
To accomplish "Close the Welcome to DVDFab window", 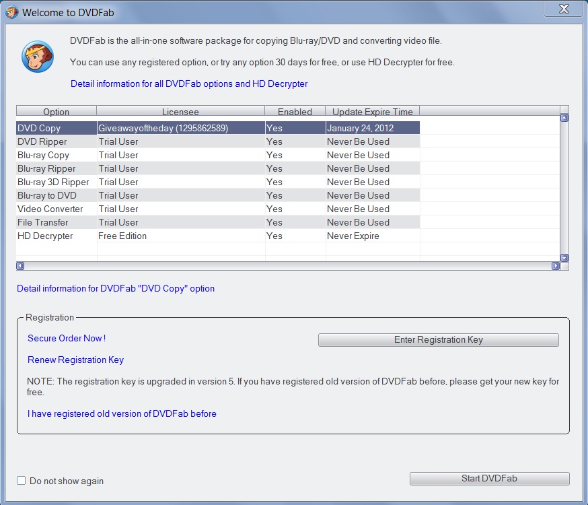I will [564, 9].
